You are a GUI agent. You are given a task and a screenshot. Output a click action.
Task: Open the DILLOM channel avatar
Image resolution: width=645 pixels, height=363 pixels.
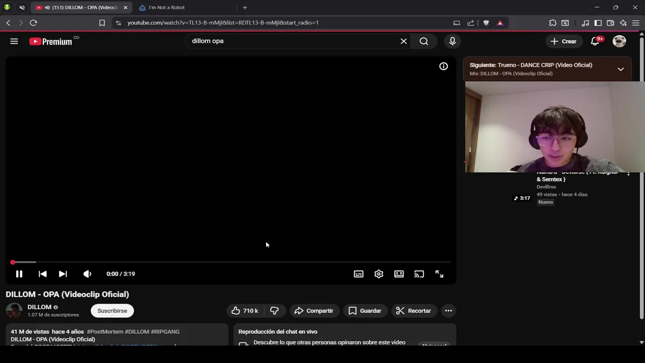click(x=14, y=311)
